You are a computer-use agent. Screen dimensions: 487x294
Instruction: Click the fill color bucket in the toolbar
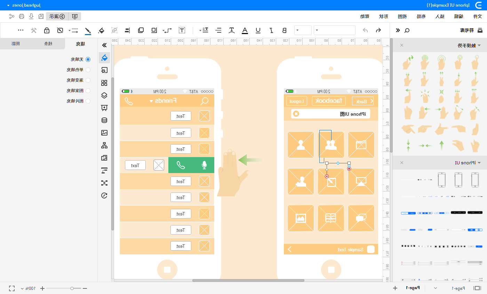coord(101,31)
